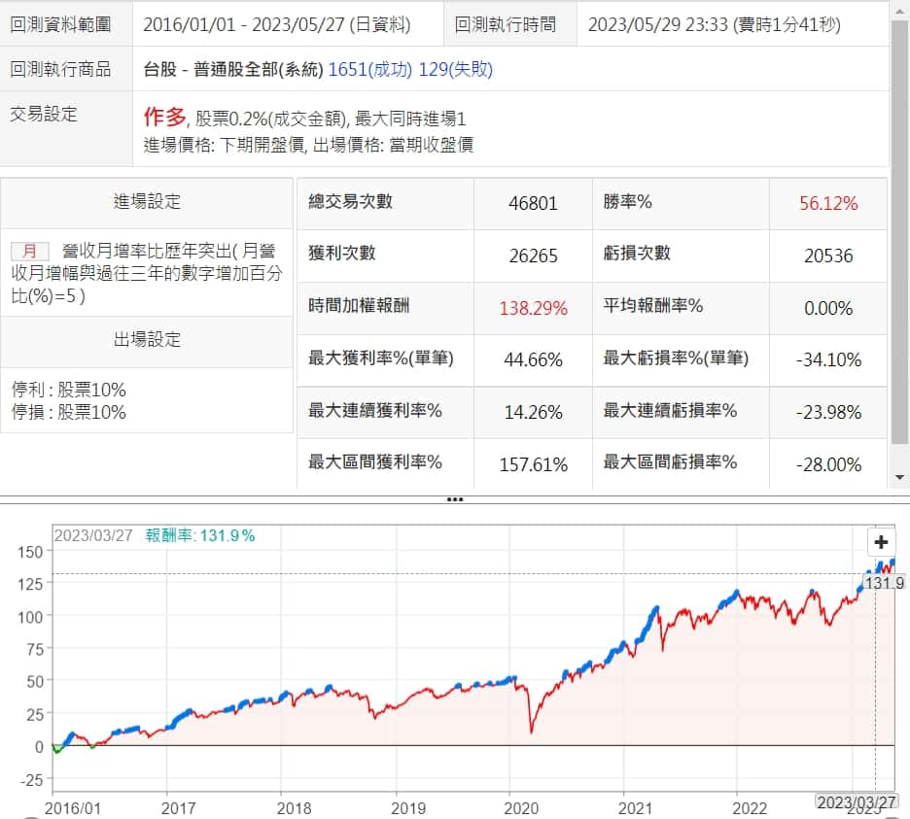Click the 2020 label on the x-axis

[x=508, y=807]
